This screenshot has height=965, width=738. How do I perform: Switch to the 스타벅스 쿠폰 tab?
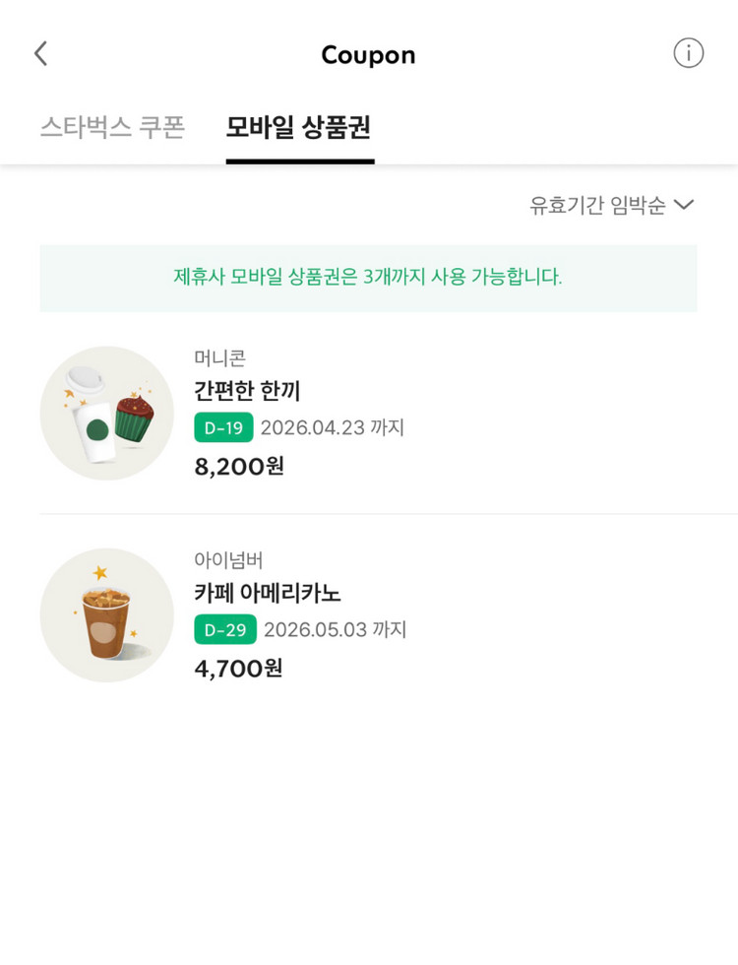(112, 128)
